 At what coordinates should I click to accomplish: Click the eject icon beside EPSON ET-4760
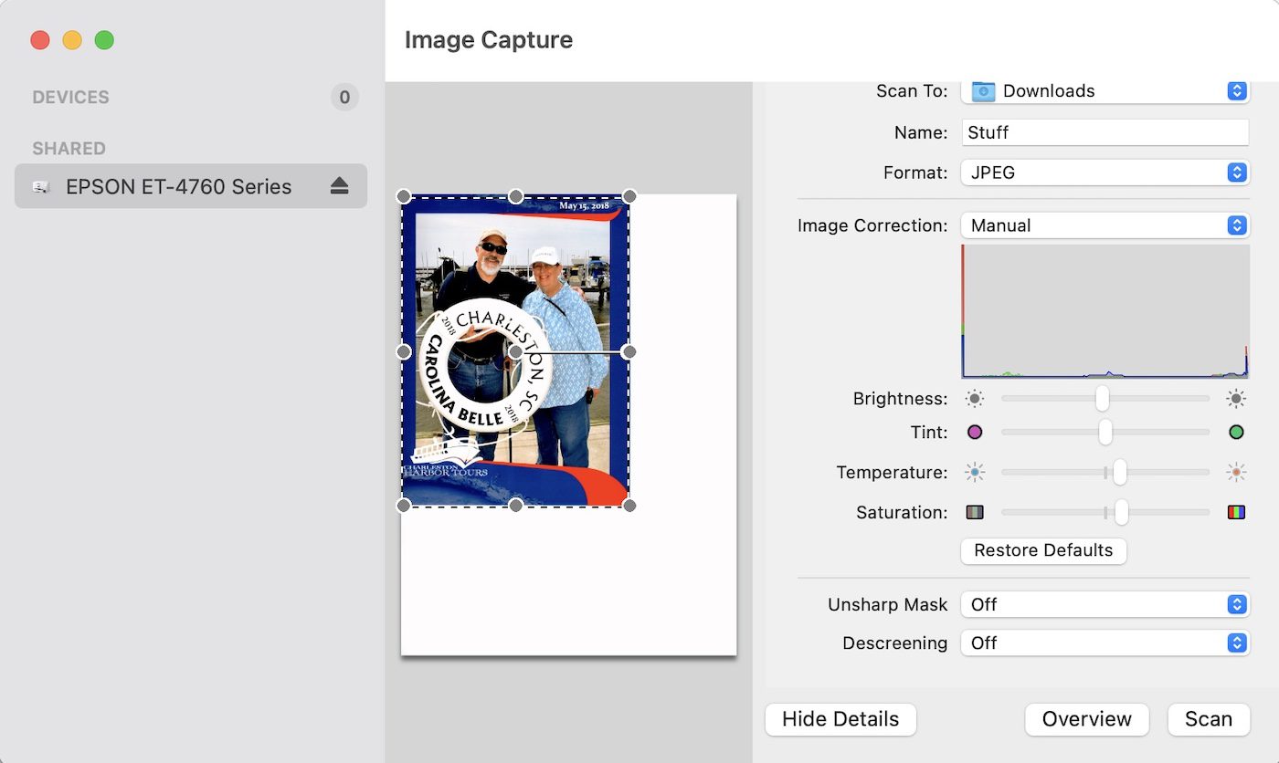click(340, 186)
